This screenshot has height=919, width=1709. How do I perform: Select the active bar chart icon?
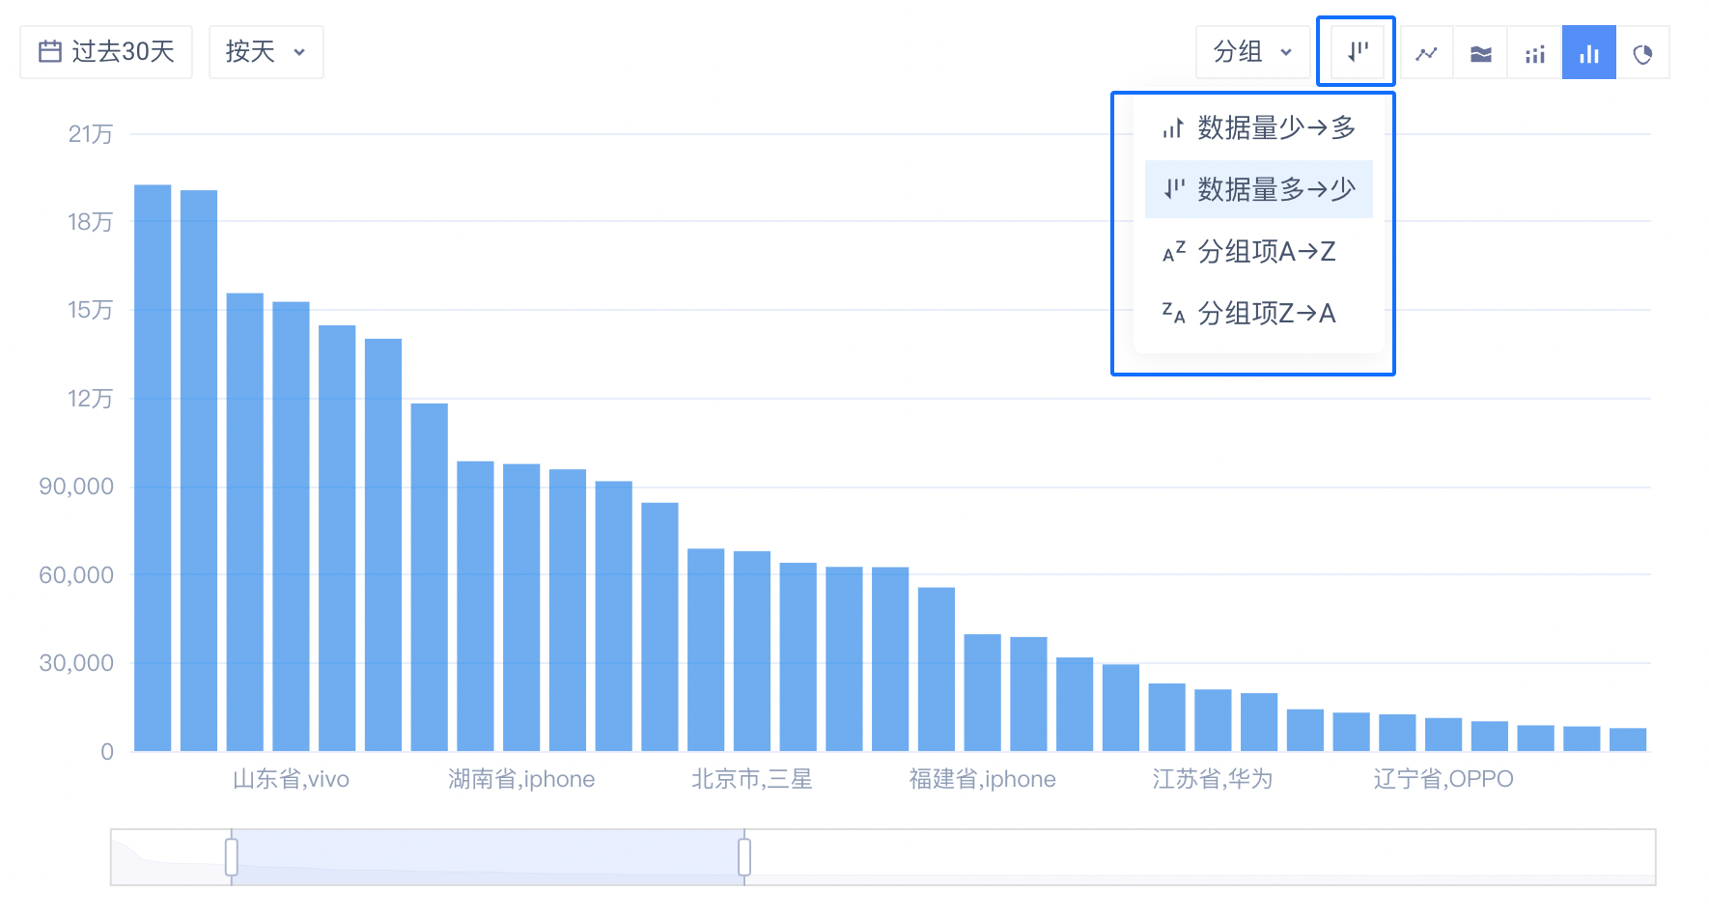1588,53
